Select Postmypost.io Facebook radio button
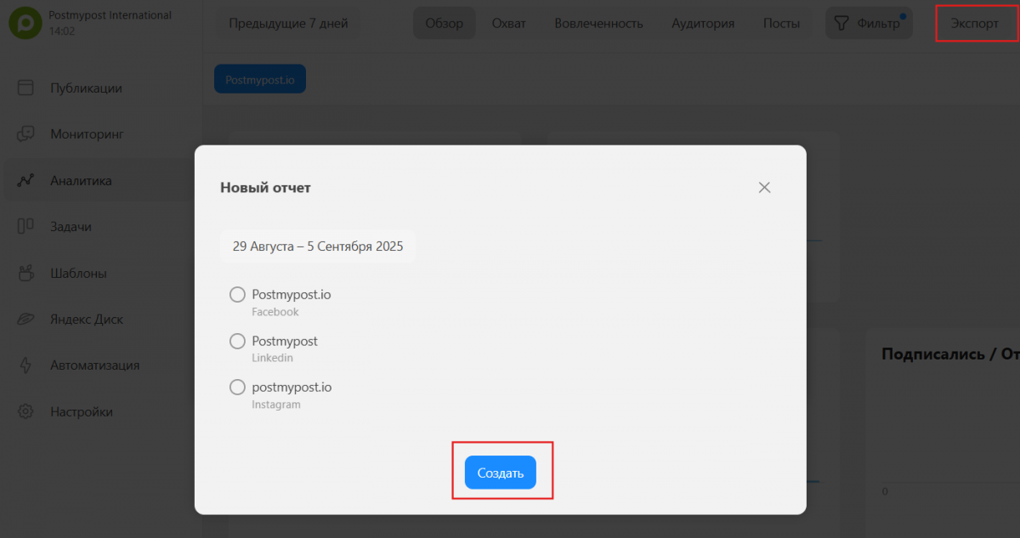 (238, 295)
